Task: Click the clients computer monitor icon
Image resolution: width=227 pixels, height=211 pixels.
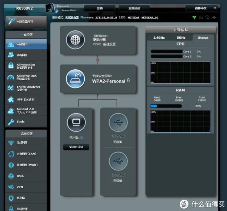Action: pyautogui.click(x=76, y=122)
